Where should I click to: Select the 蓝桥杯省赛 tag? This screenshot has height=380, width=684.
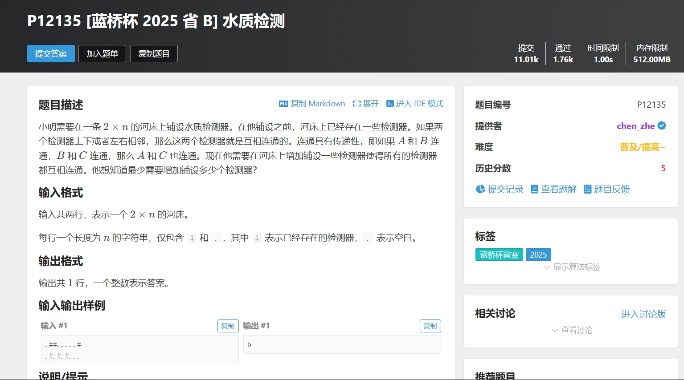pyautogui.click(x=499, y=255)
